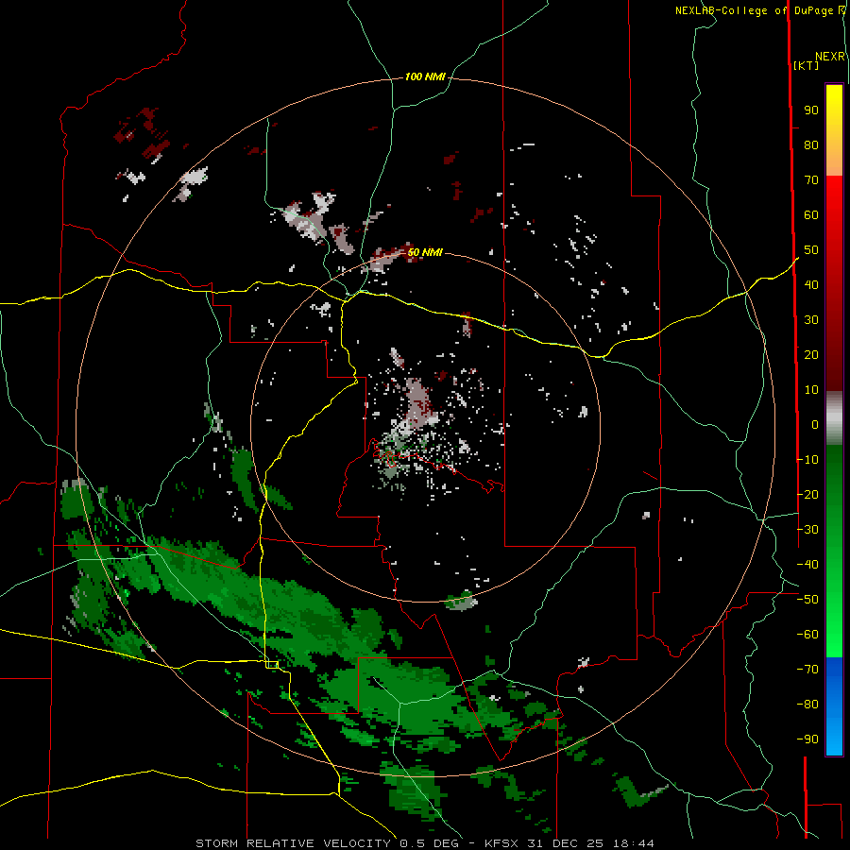Click the -50 knot scale value

[807, 600]
